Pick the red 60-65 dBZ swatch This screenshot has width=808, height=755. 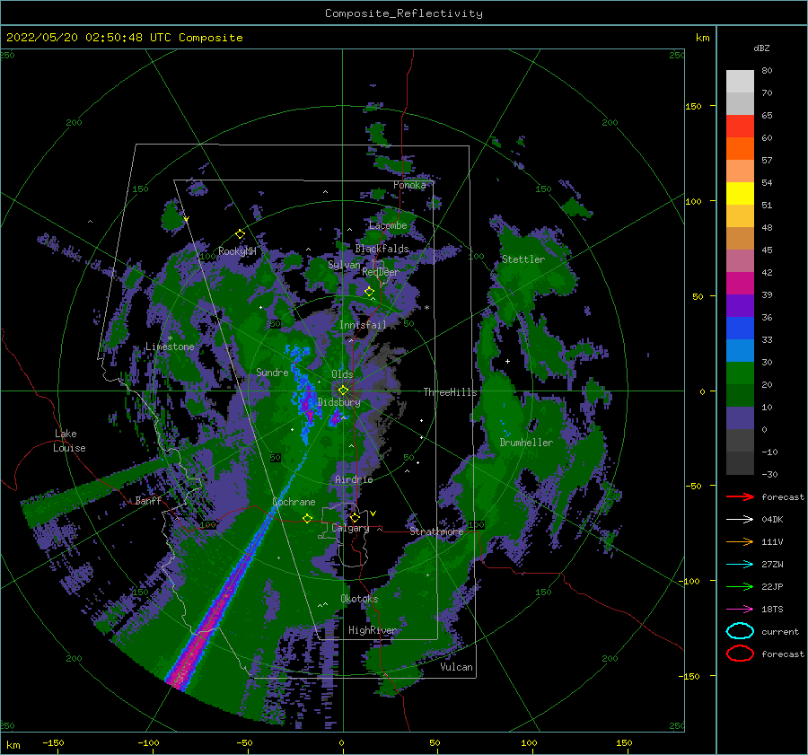point(740,127)
